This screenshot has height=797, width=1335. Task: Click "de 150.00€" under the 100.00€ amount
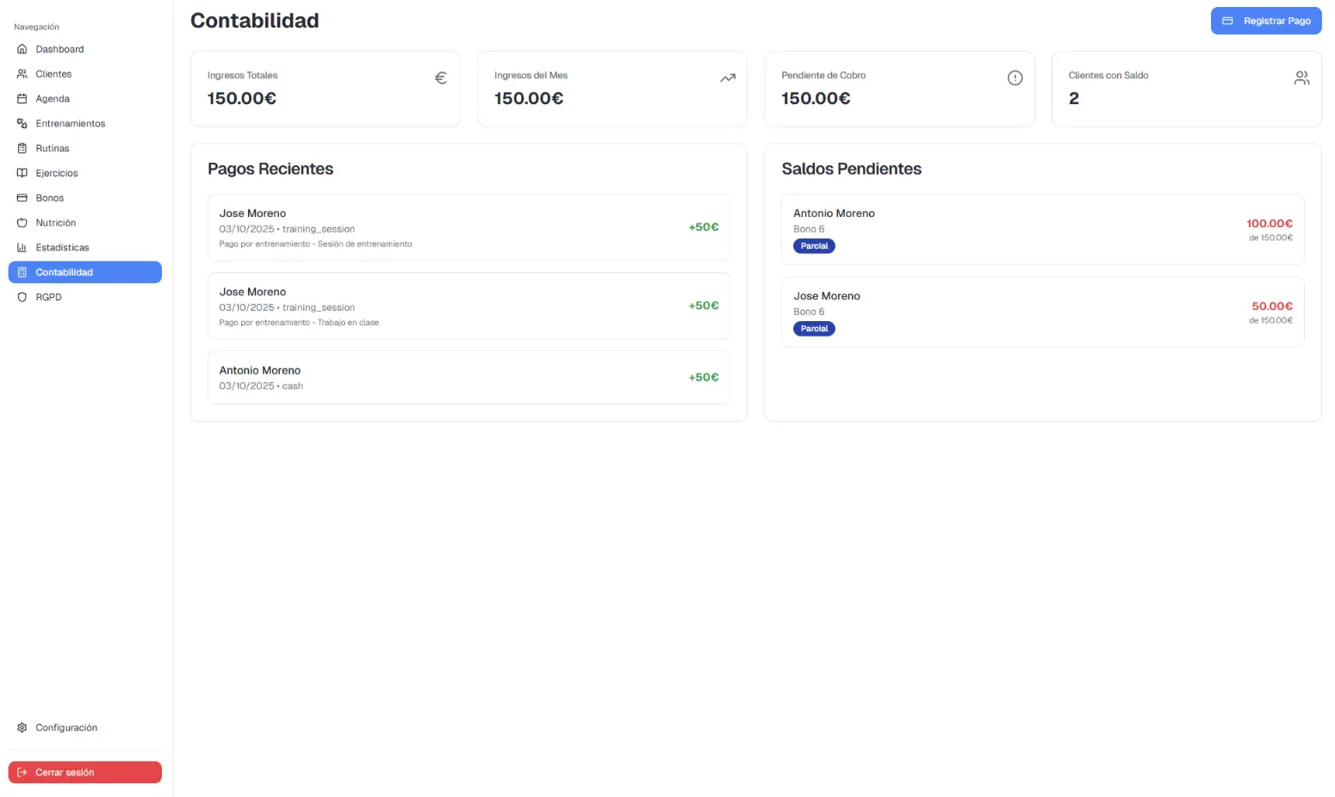tap(1271, 238)
